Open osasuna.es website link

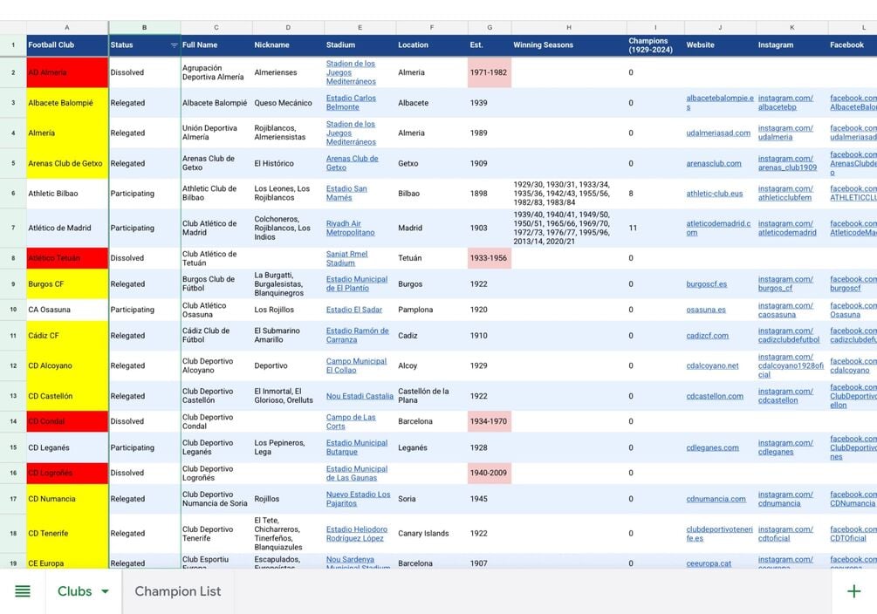click(706, 310)
